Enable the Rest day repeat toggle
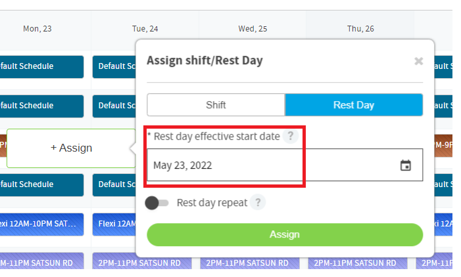 coord(157,203)
